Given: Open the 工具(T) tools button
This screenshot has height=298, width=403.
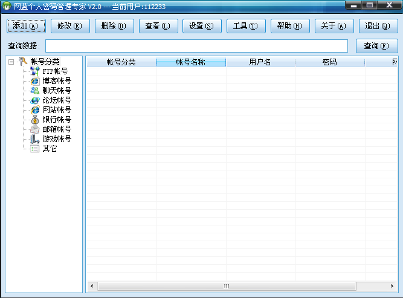Looking at the screenshot, I should click(245, 26).
